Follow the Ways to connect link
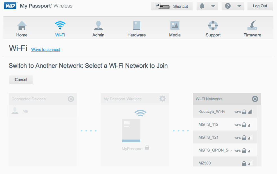The height and width of the screenshot is (174, 277). coord(46,50)
